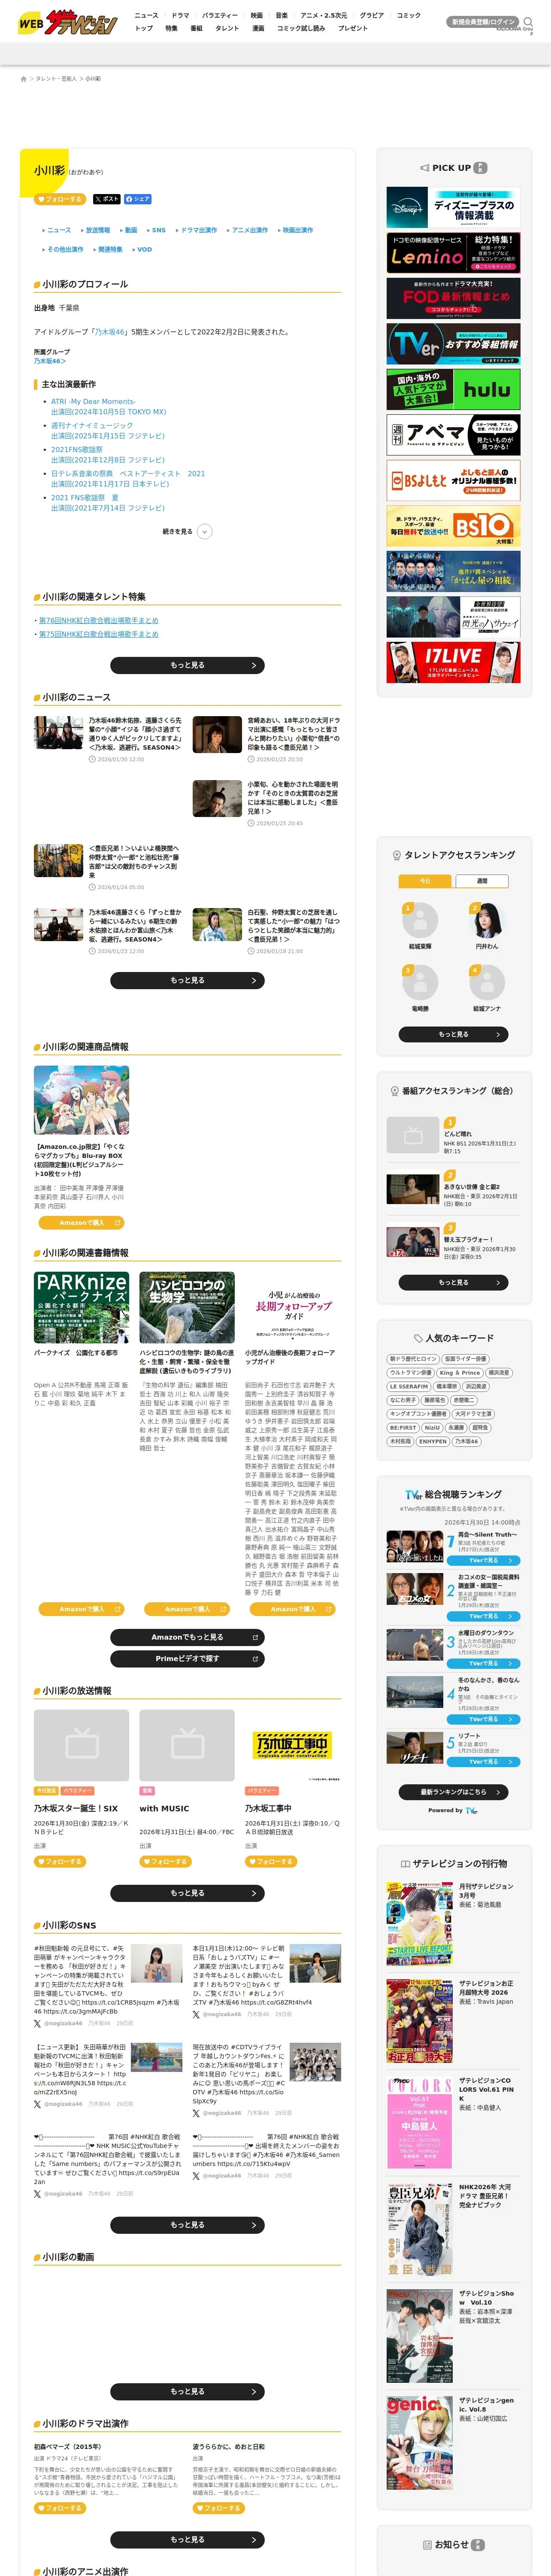Follow 乃木坂スター誕生！SIX program
The height and width of the screenshot is (2576, 551).
(60, 1862)
